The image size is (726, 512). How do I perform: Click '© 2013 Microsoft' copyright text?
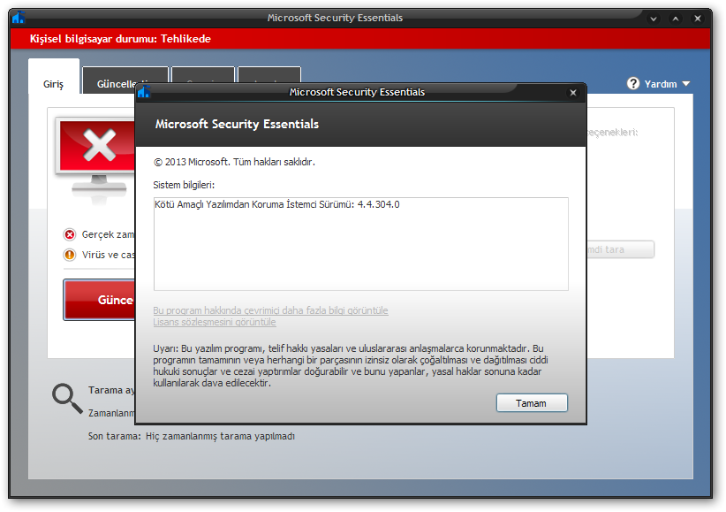(234, 162)
